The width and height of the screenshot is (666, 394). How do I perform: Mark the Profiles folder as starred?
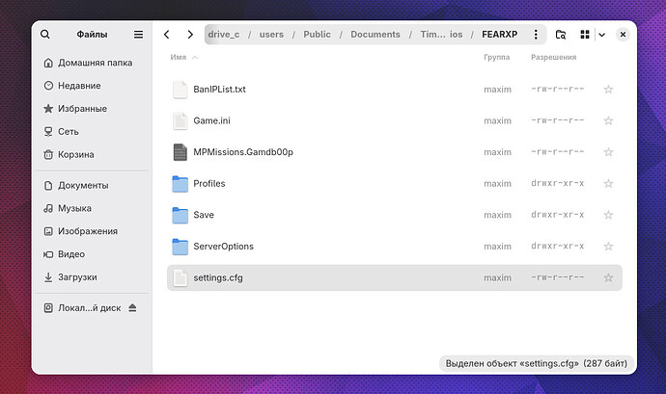(x=608, y=184)
